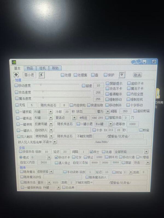Image resolution: width=164 pixels, height=218 pixels.
Task: Open the 自动锁人 dropdown
Action: click(x=44, y=130)
